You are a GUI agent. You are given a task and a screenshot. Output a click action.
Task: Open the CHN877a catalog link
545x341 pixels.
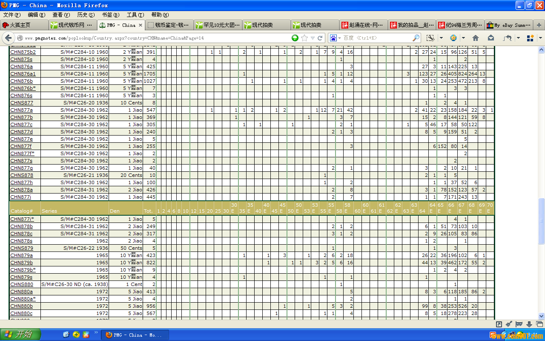[x=21, y=110]
